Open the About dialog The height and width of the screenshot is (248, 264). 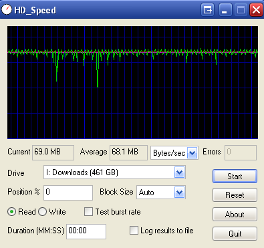point(235,215)
